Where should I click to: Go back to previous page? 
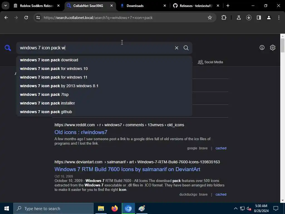6,18
